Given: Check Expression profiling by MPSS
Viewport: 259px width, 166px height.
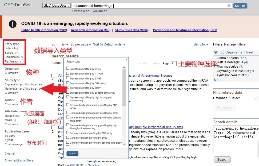Looking at the screenshot, I should coord(68,69).
